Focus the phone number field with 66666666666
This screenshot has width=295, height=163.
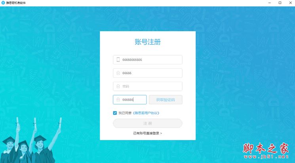pyautogui.click(x=147, y=60)
